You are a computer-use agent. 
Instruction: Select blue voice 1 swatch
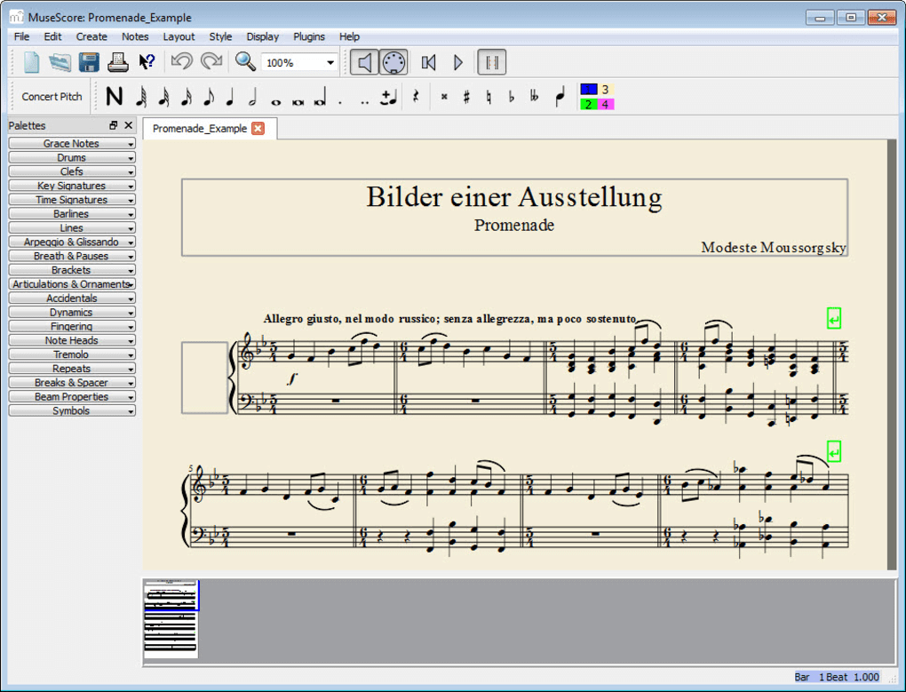point(588,90)
